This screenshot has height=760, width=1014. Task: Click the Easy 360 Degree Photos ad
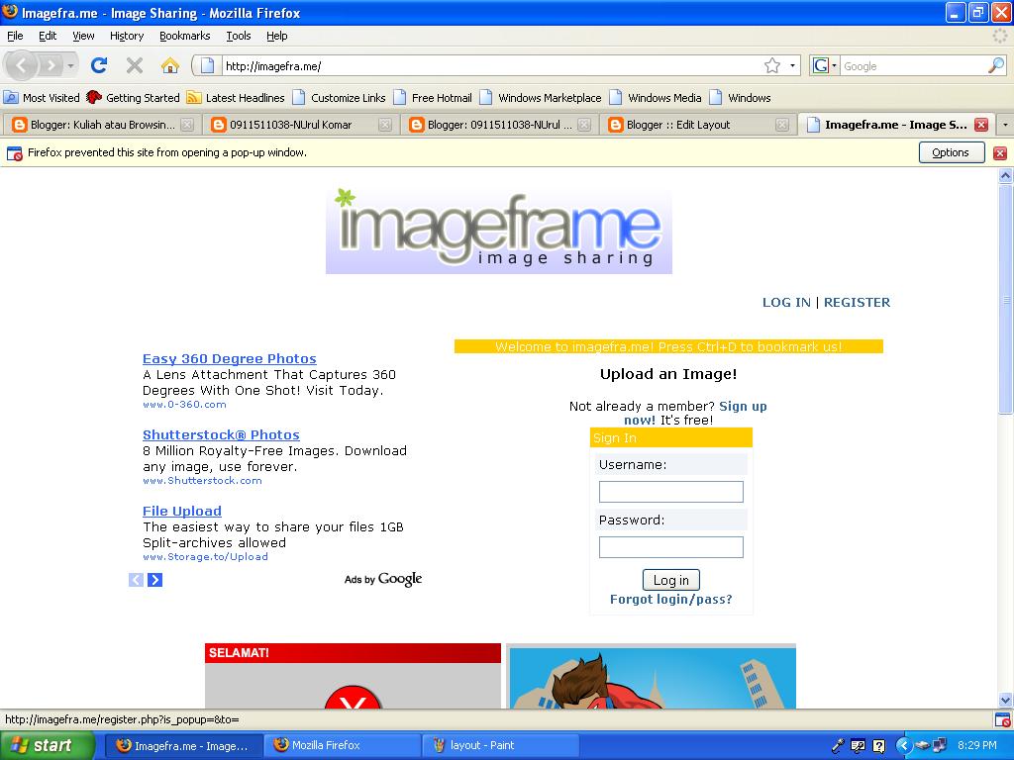click(230, 358)
